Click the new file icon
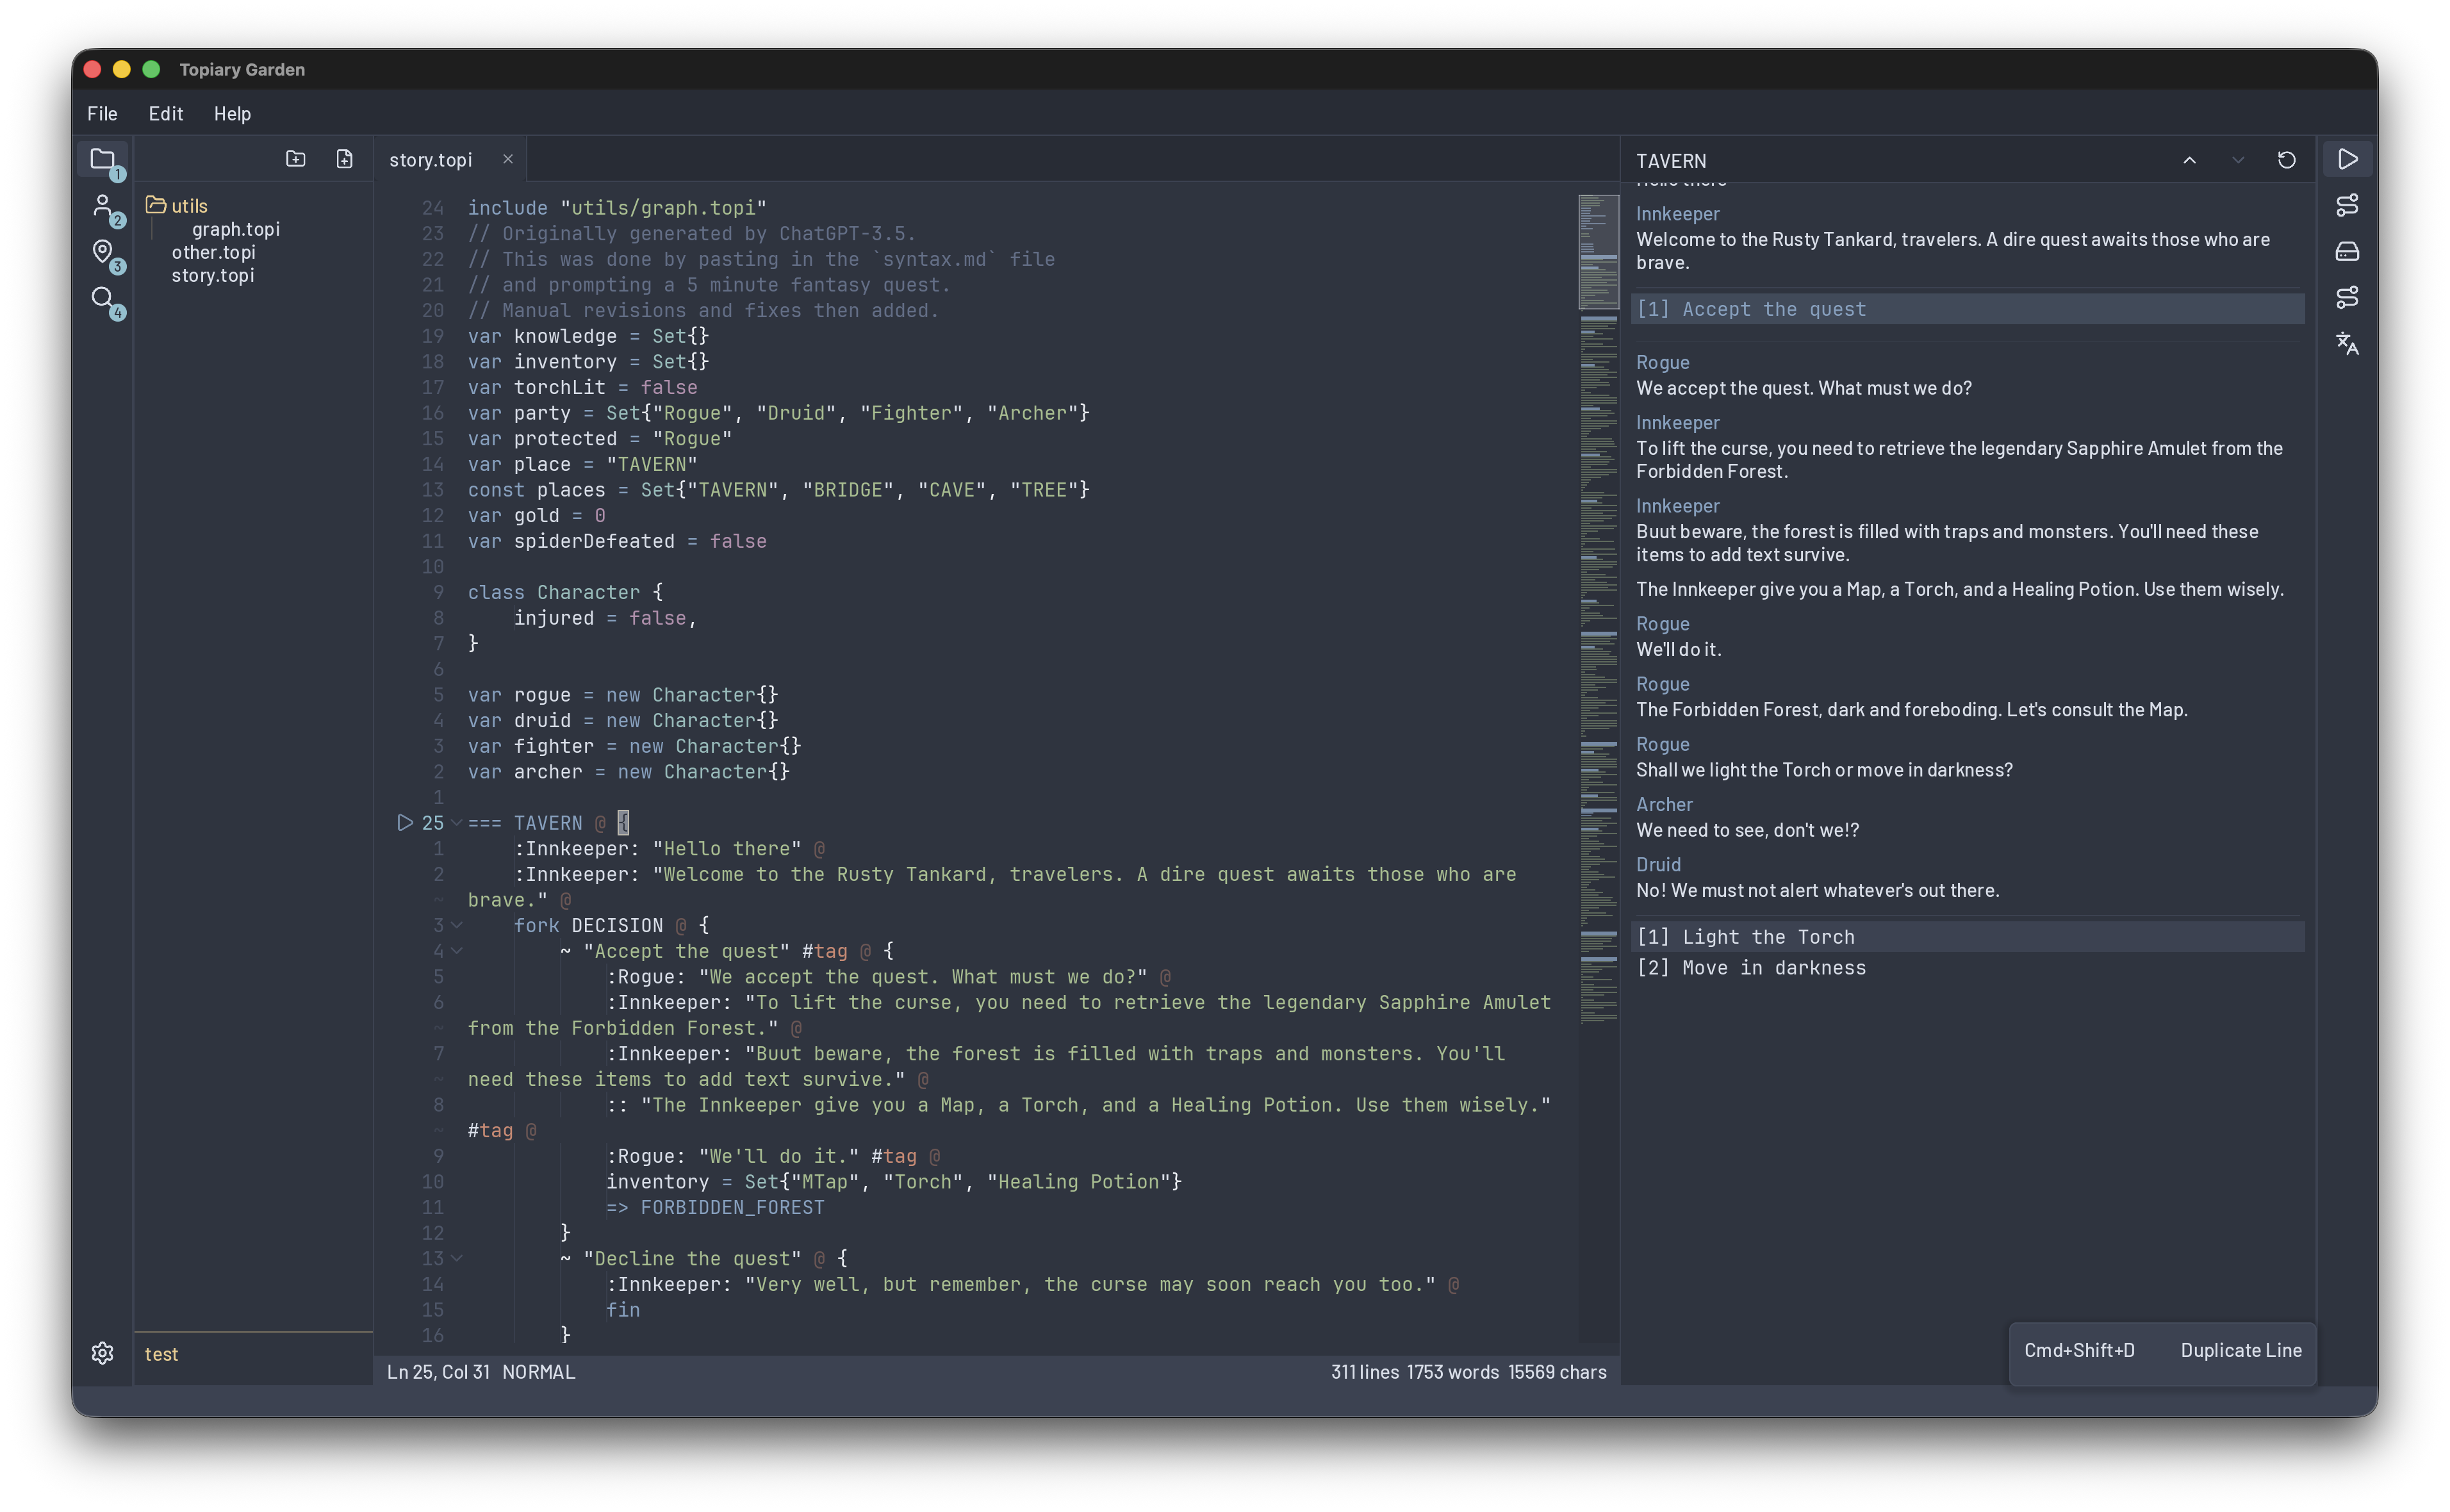The height and width of the screenshot is (1512, 2450). coord(344,159)
